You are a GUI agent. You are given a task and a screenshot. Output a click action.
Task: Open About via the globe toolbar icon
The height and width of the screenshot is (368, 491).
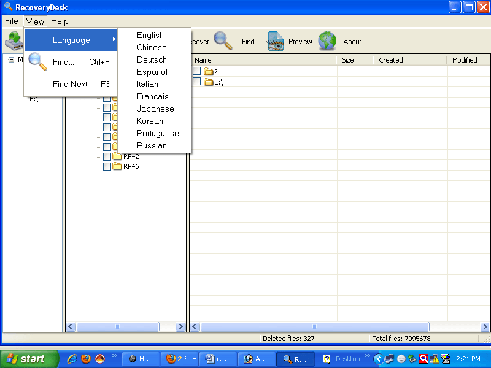point(327,40)
